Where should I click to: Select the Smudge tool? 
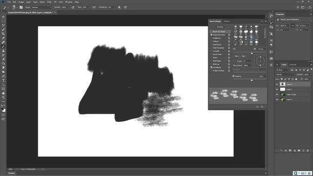click(3, 67)
